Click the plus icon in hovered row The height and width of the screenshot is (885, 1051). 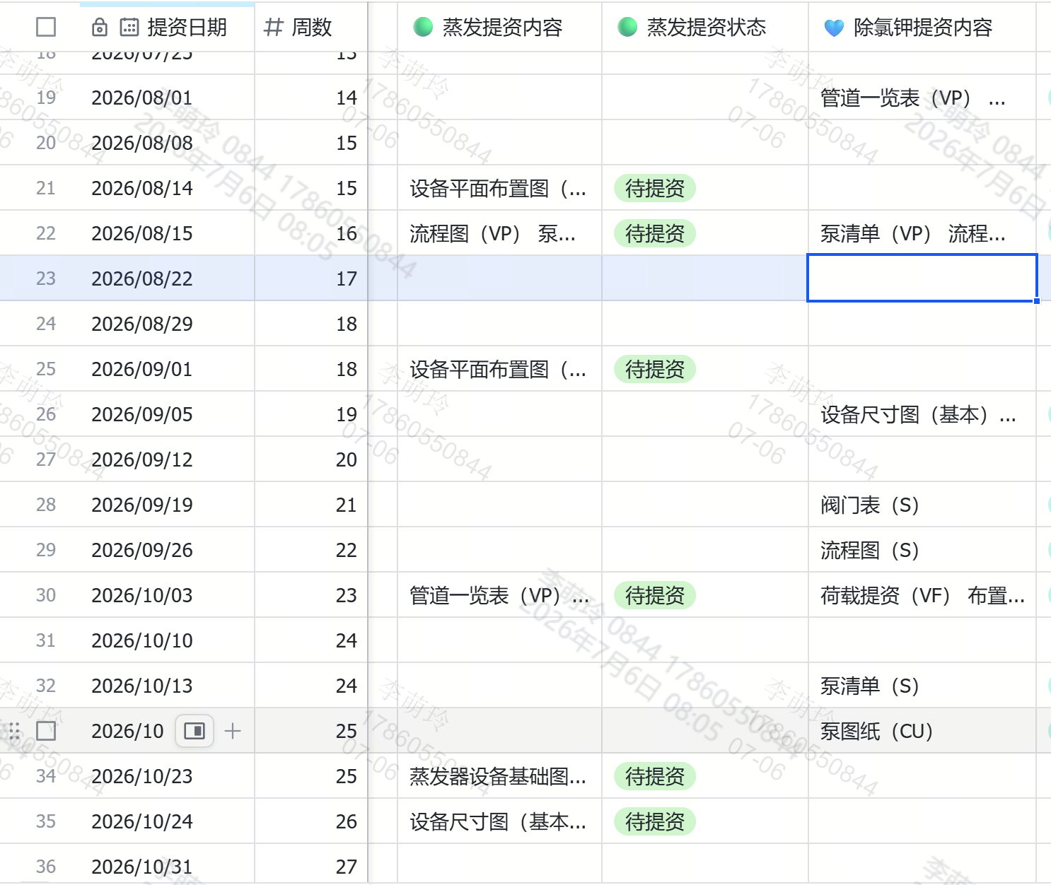coord(233,731)
